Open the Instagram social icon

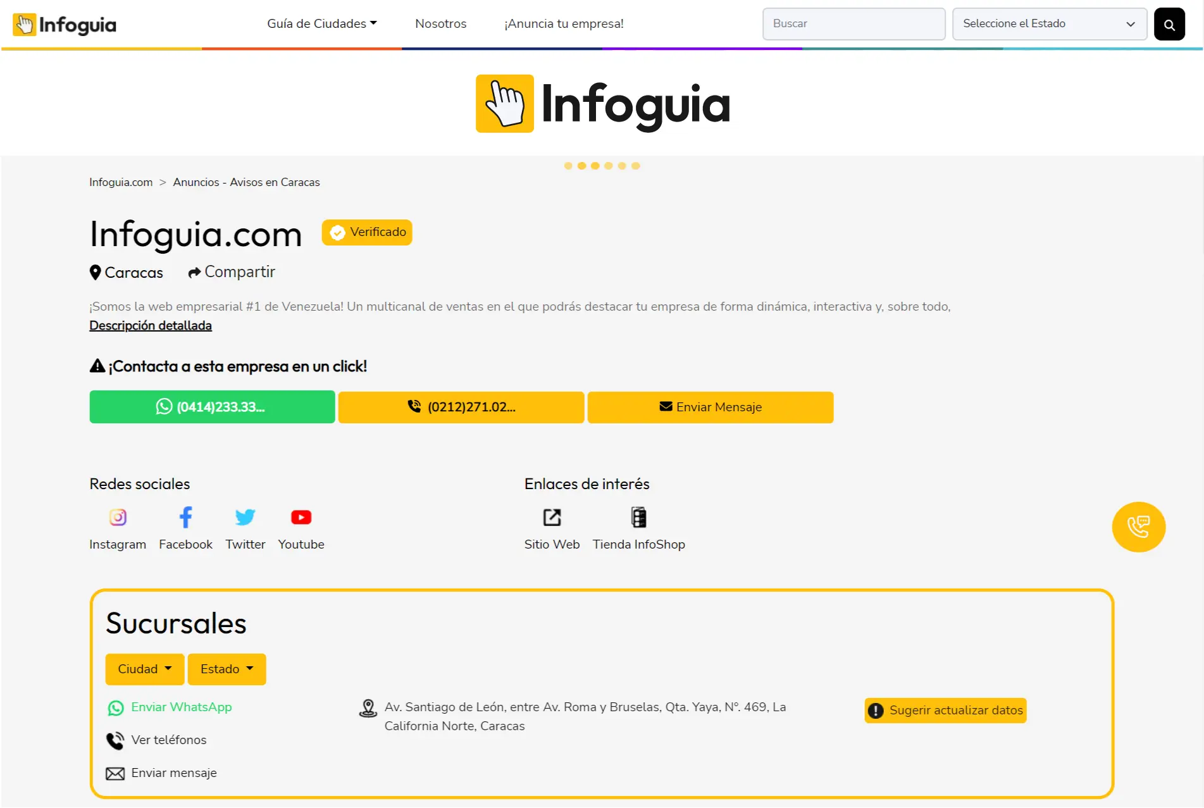pos(118,518)
